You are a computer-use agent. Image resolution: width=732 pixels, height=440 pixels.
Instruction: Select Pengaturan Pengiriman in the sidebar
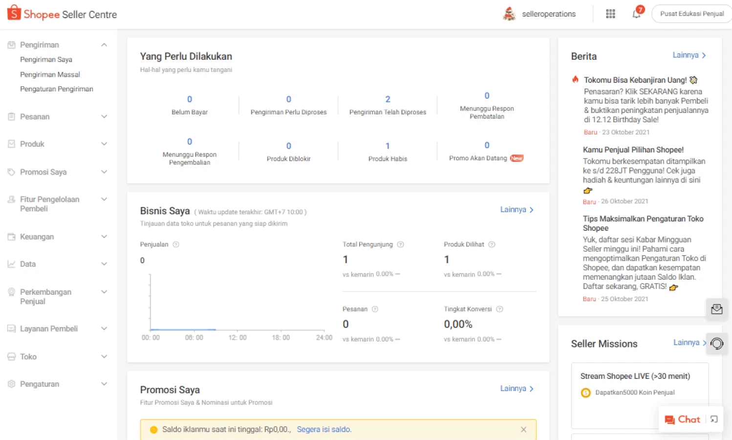(56, 89)
